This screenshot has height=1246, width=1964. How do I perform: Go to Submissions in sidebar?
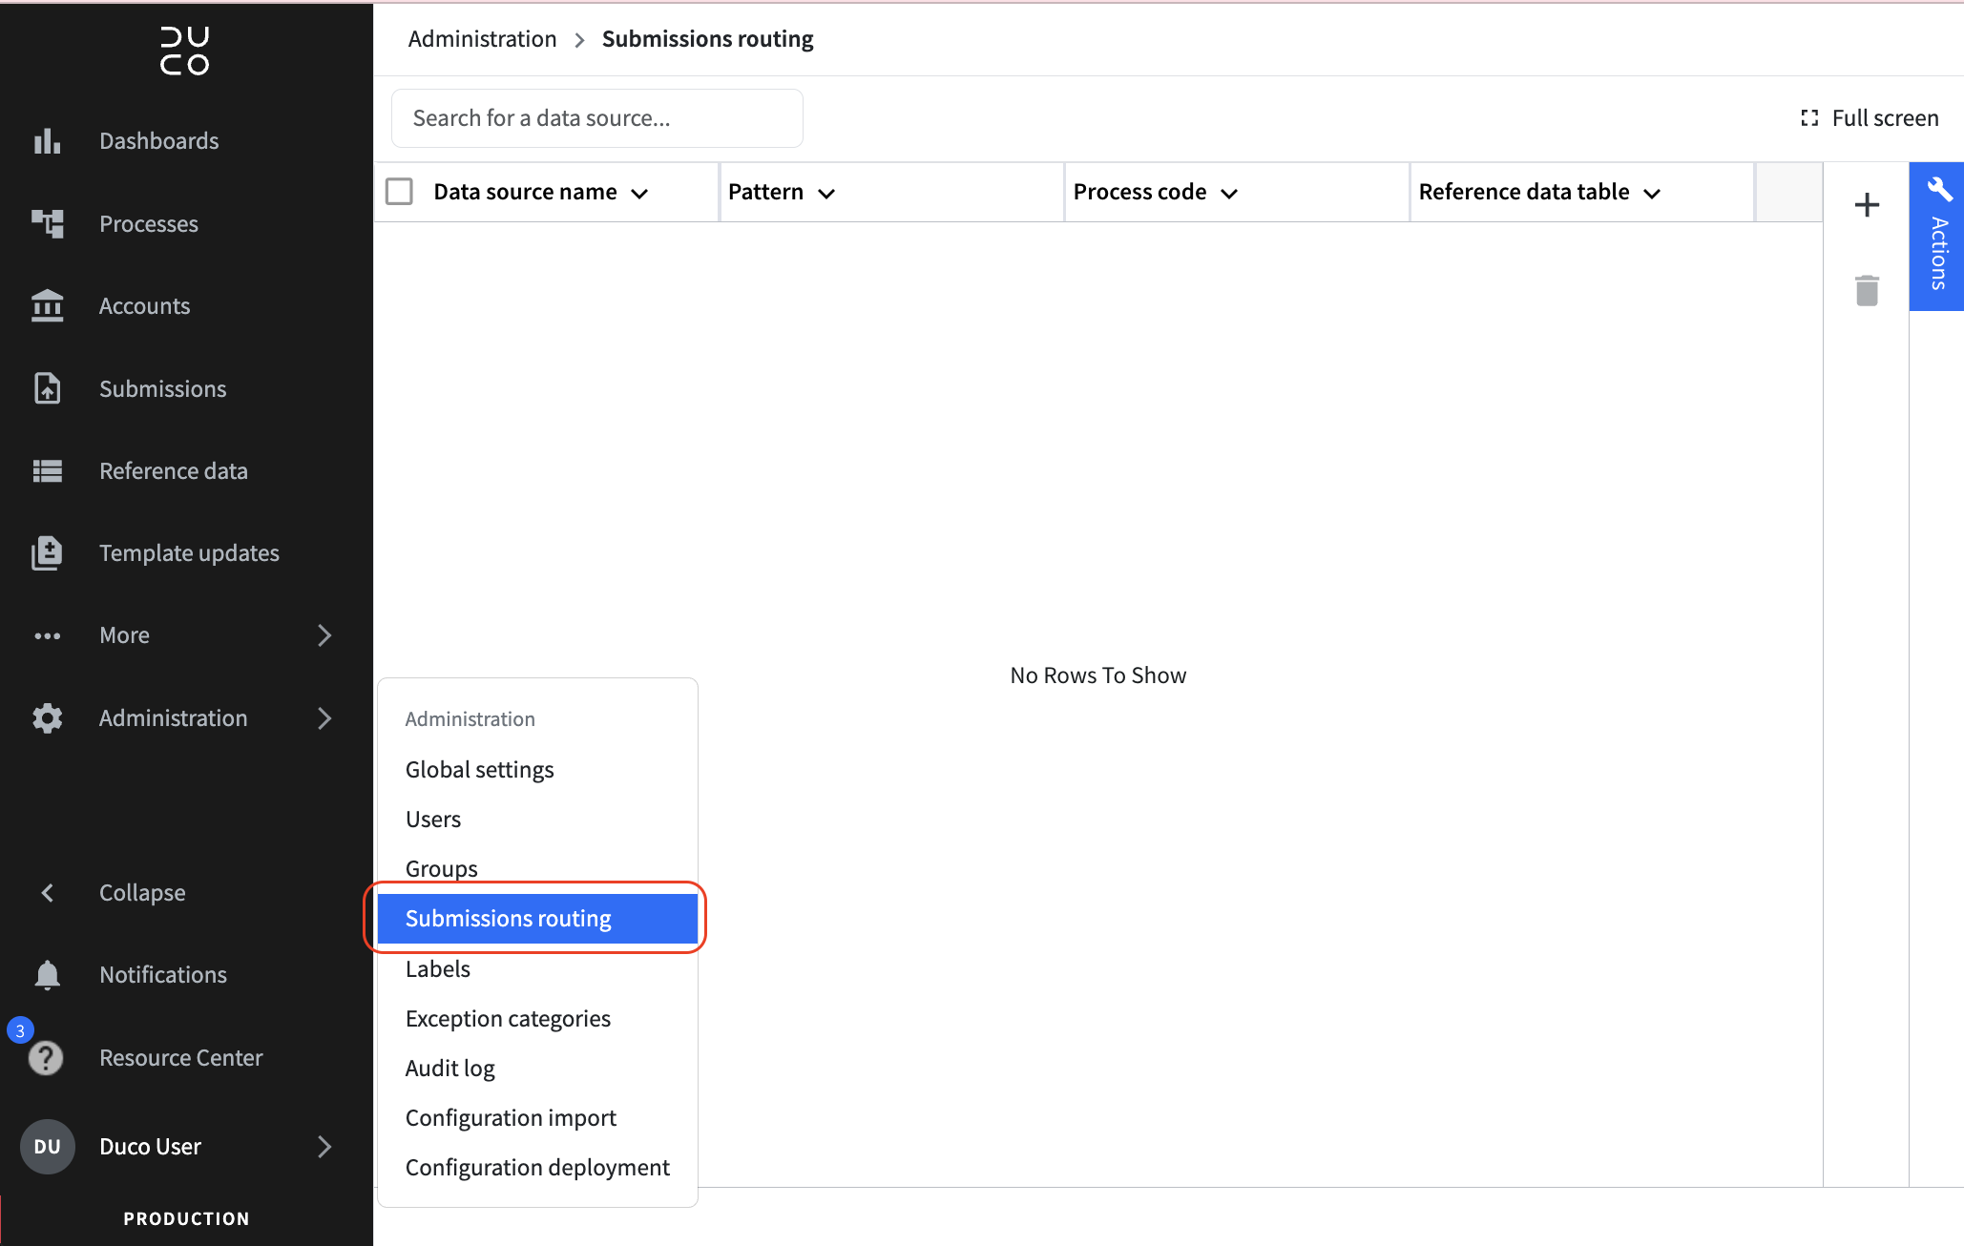pyautogui.click(x=163, y=389)
